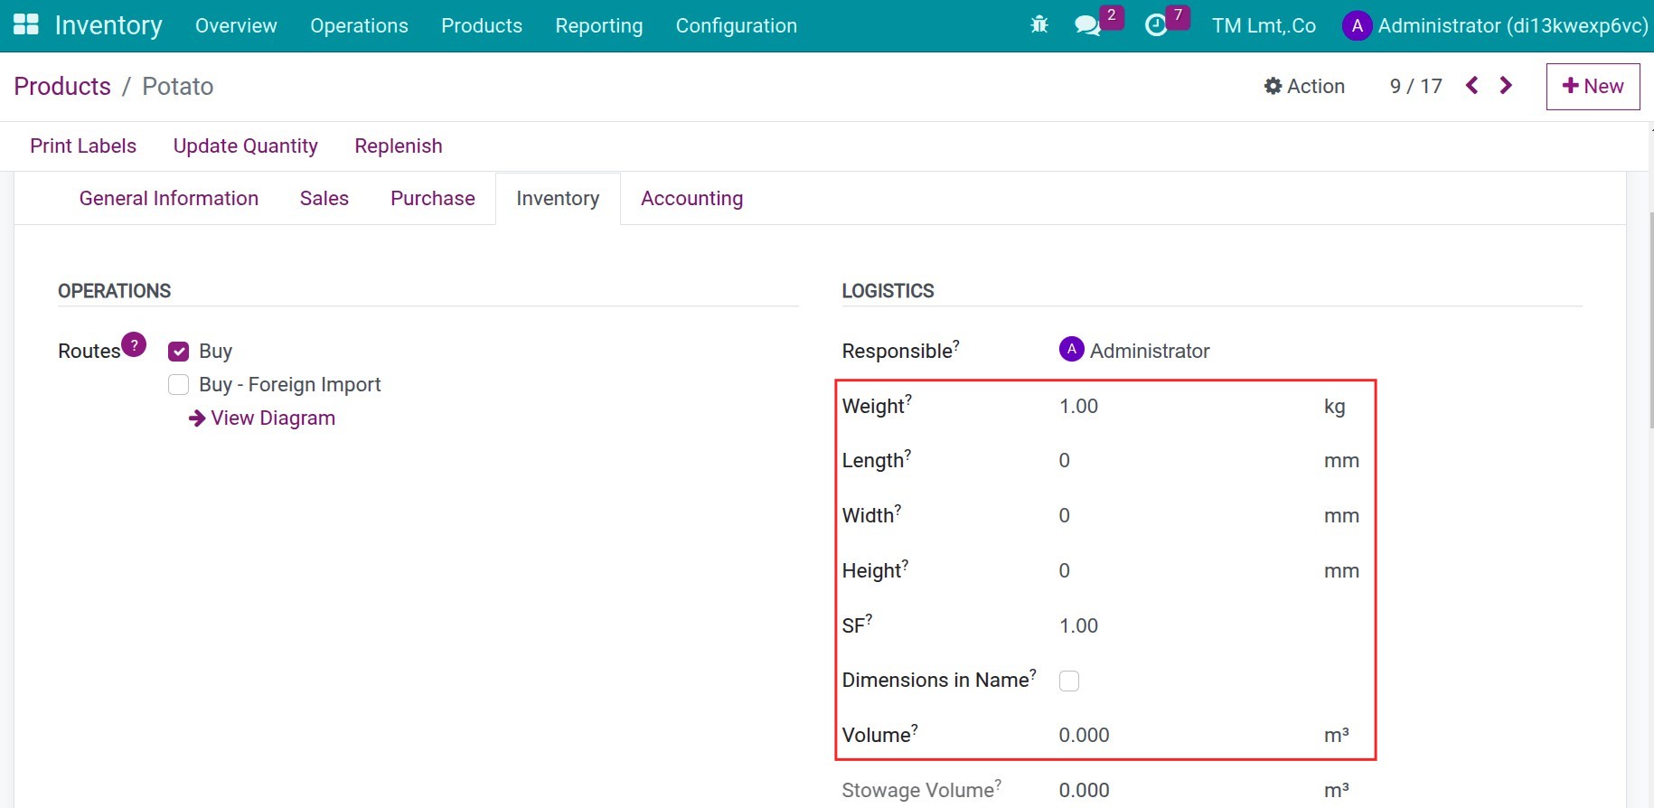This screenshot has width=1654, height=808.
Task: Enable the Buy - Foreign Import route
Action: 179,385
